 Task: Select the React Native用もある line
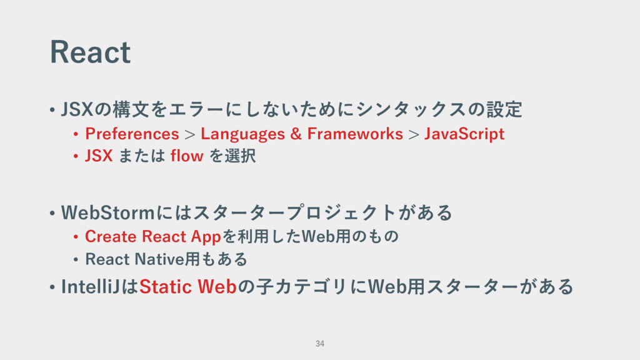pos(166,259)
